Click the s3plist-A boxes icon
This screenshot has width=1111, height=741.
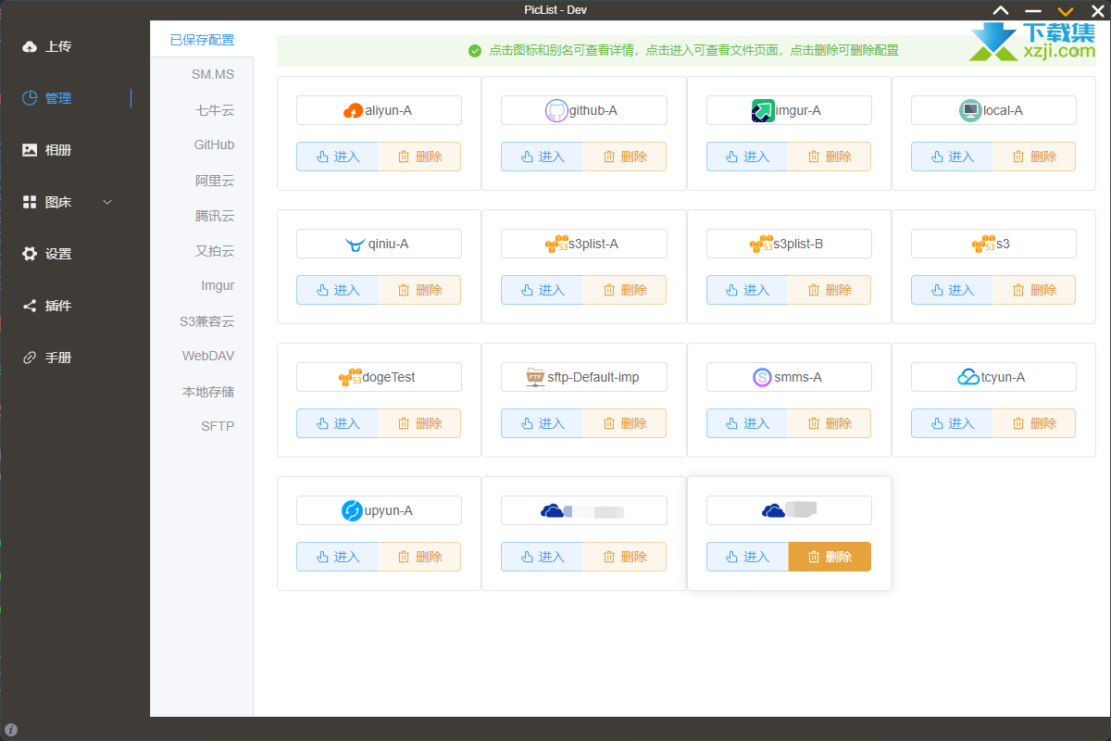point(556,245)
